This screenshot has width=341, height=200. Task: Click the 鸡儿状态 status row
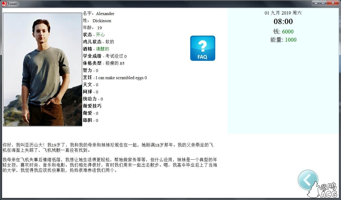tap(98, 42)
